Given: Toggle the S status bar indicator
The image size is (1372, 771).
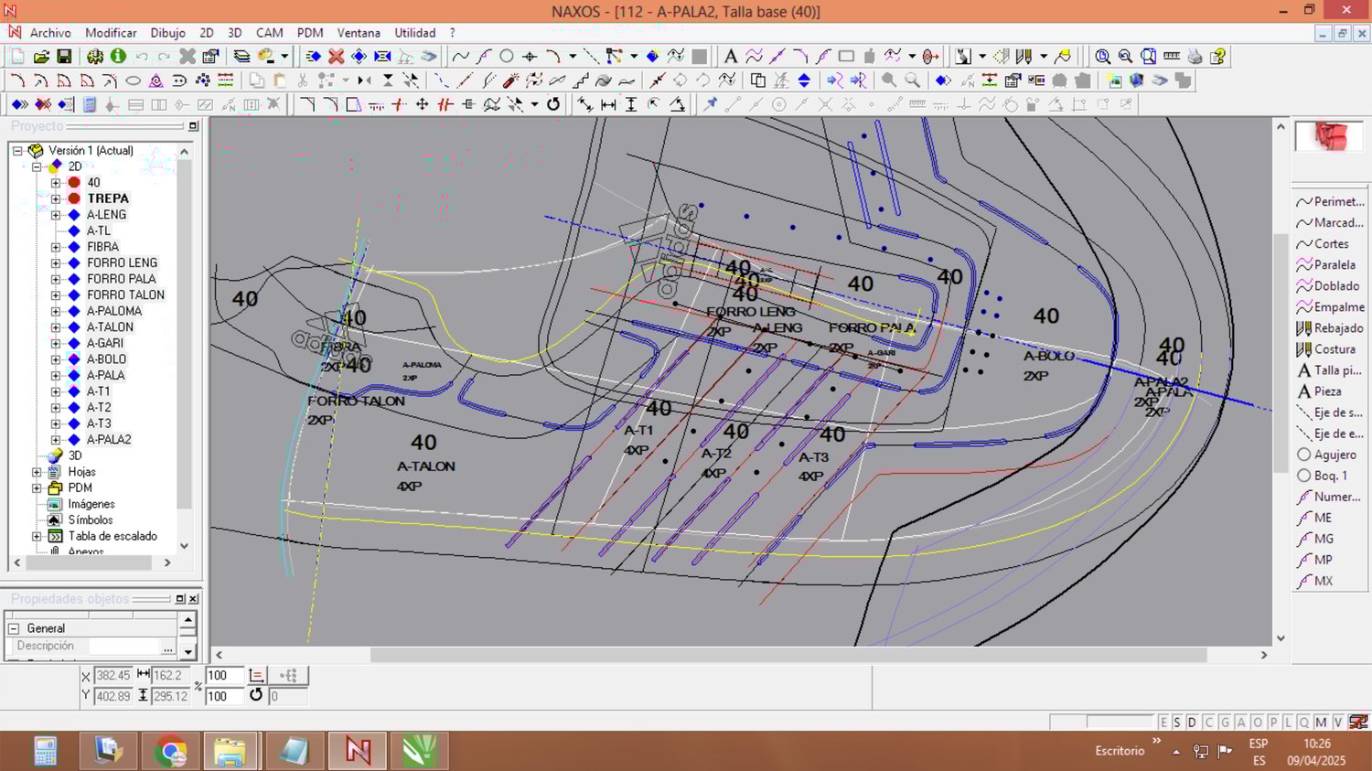Looking at the screenshot, I should (x=1177, y=723).
